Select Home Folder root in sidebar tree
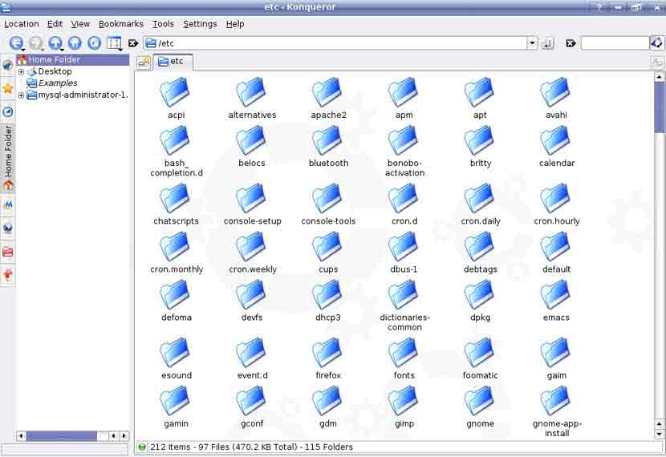This screenshot has height=457, width=666. (73, 60)
